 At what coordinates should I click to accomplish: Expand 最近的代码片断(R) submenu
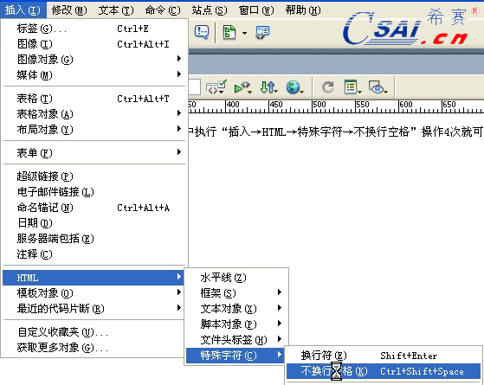click(x=94, y=308)
